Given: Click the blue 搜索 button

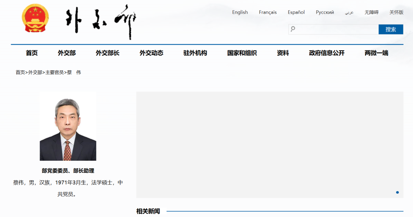Looking at the screenshot, I should tap(391, 30).
